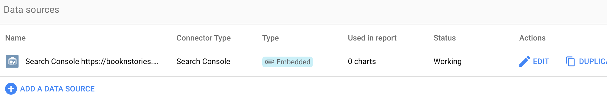Select the DUPLICATE action text
Screen dimensions: 607x112
[593, 61]
